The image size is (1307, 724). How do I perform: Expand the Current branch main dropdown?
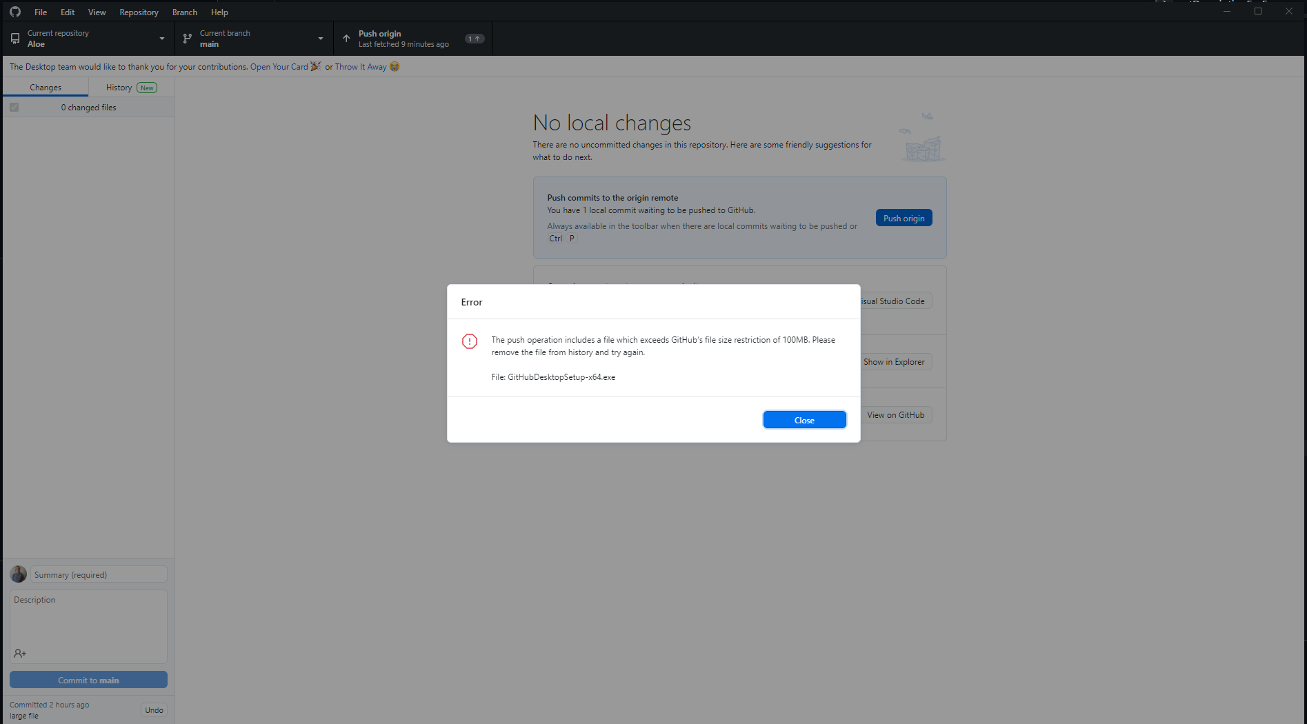point(255,39)
